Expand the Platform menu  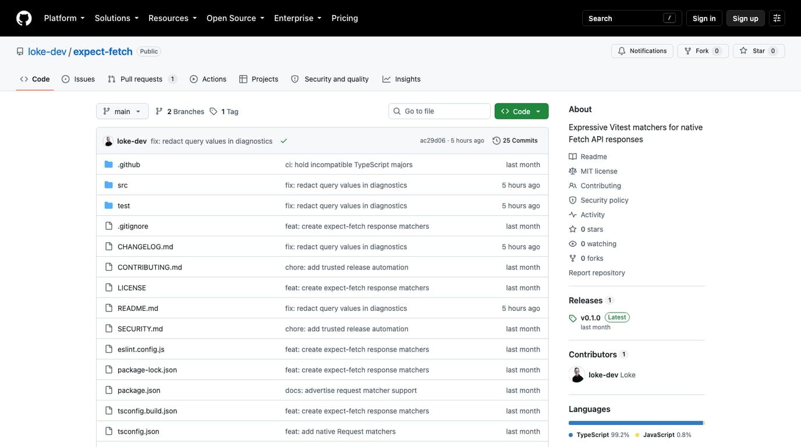pyautogui.click(x=65, y=18)
